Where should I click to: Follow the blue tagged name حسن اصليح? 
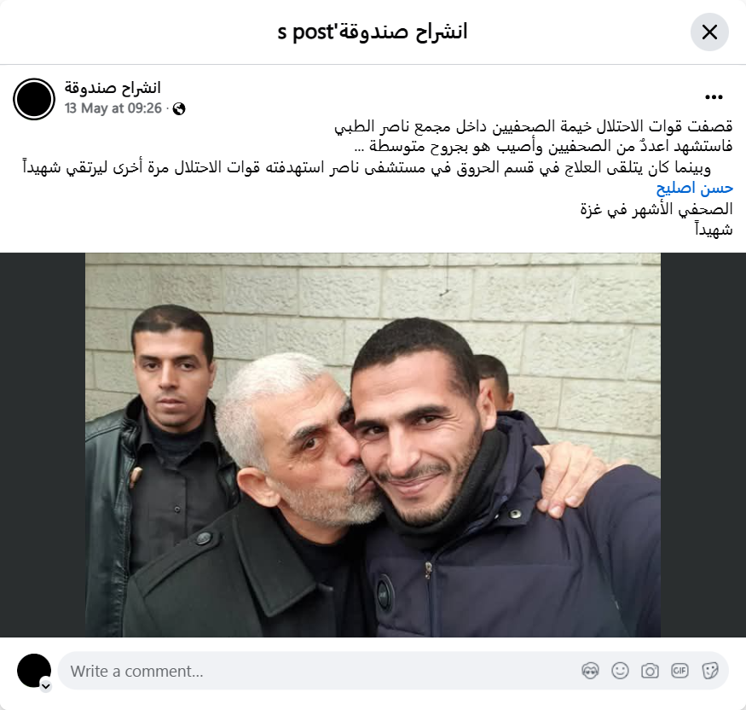[695, 188]
